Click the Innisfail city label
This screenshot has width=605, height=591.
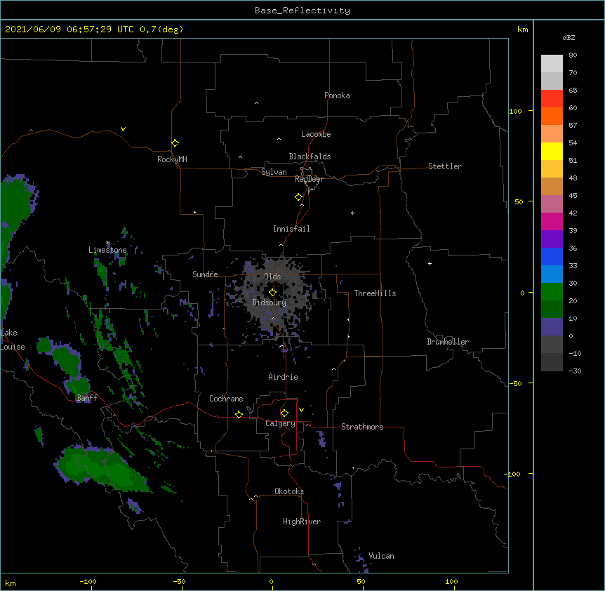click(291, 229)
